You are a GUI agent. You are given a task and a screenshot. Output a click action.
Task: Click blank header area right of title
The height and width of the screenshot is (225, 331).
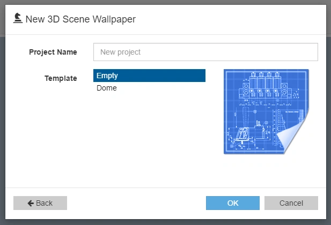point(231,19)
